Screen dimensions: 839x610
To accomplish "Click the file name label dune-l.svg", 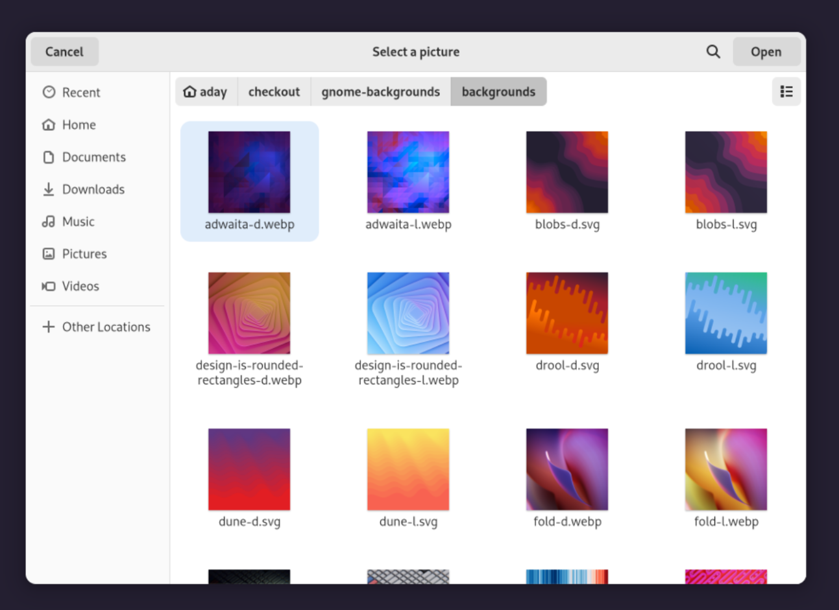I will tap(408, 521).
